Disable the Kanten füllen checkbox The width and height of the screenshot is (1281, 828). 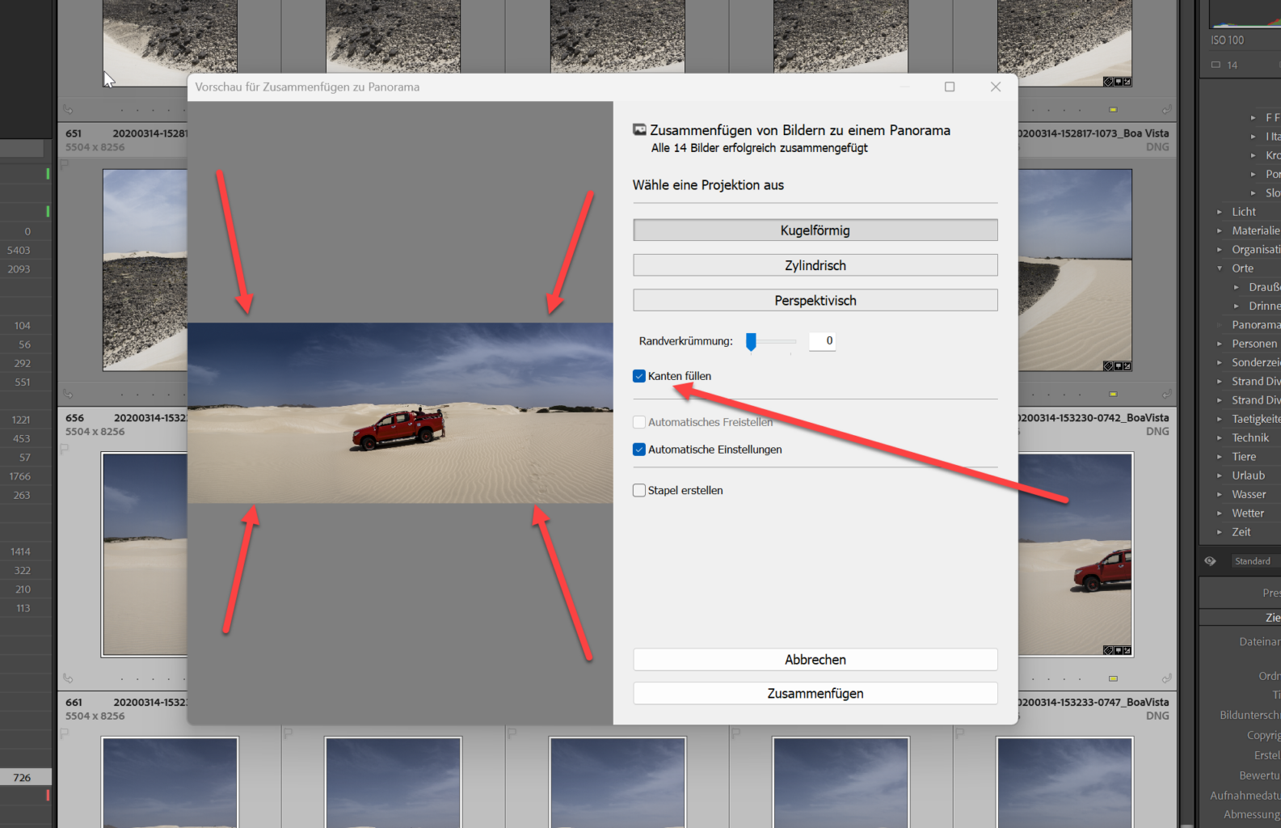pyautogui.click(x=639, y=376)
